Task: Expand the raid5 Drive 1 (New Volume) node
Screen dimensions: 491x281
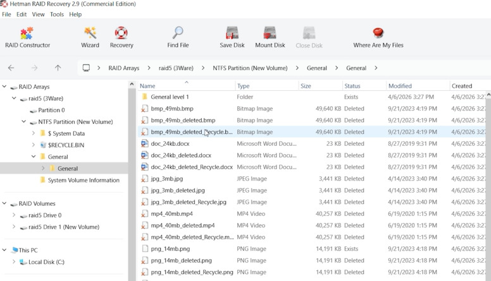Action: tap(14, 227)
